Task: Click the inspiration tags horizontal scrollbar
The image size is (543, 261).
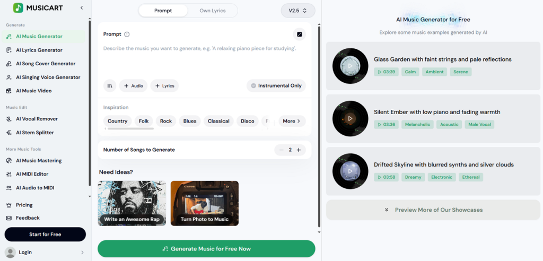Action: [x=130, y=128]
